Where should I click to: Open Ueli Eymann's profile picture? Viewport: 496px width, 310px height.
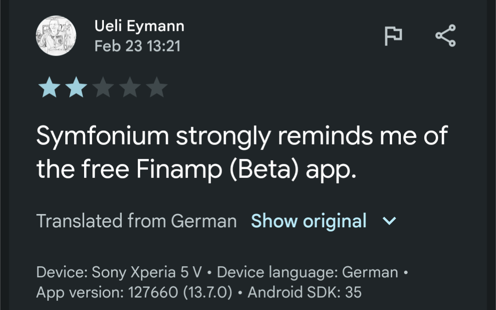[56, 36]
